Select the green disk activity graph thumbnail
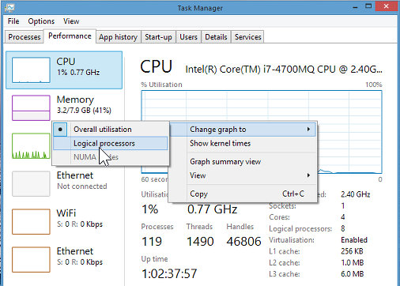The image size is (400, 286). tap(31, 146)
